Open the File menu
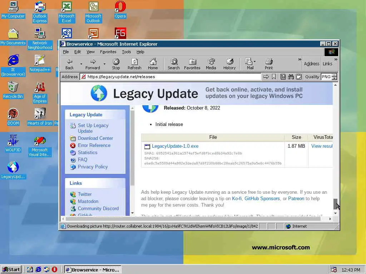366x274 pixels. point(66,52)
